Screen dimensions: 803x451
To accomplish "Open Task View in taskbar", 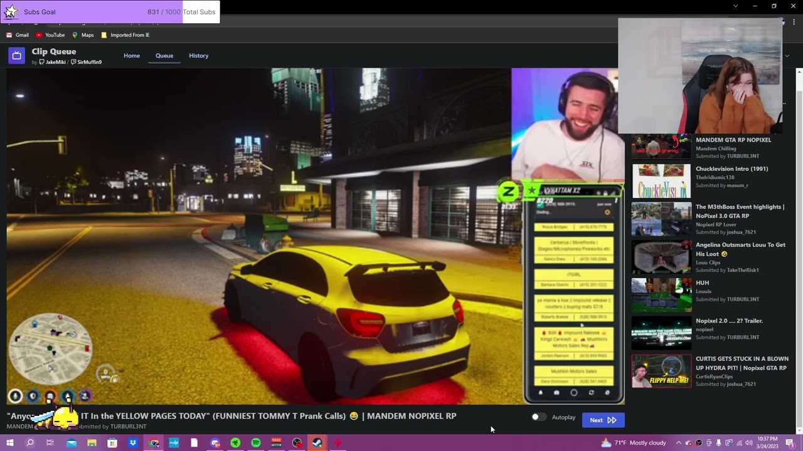I will click(x=50, y=443).
